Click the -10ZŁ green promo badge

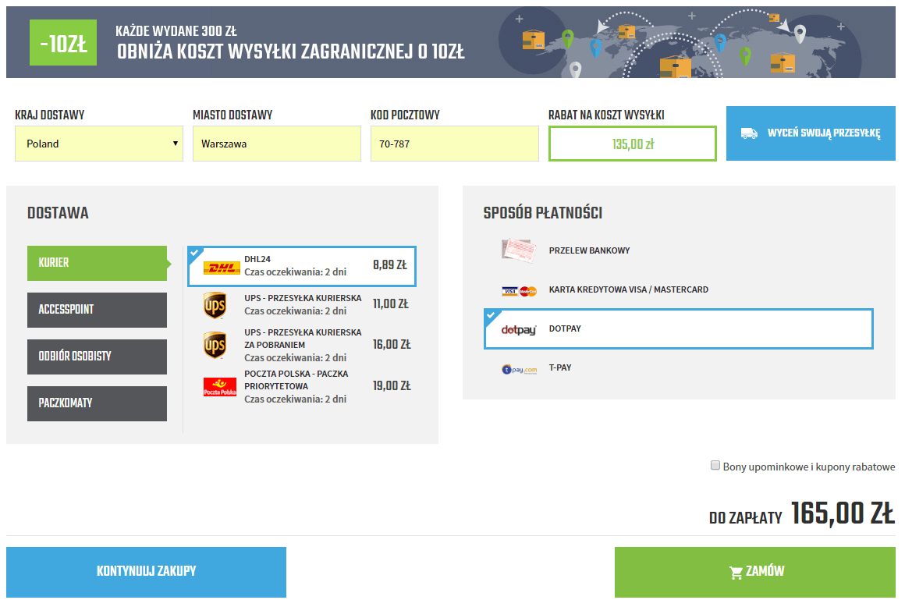tap(63, 43)
